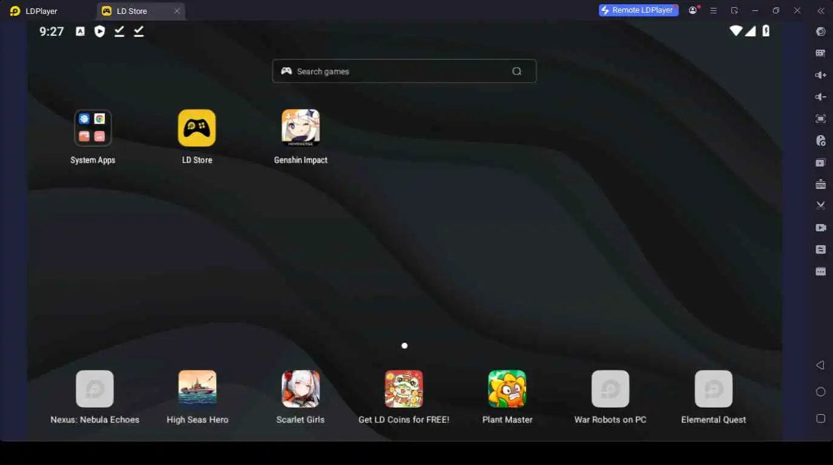Image resolution: width=833 pixels, height=465 pixels.
Task: Click the Search games input field
Action: click(404, 71)
